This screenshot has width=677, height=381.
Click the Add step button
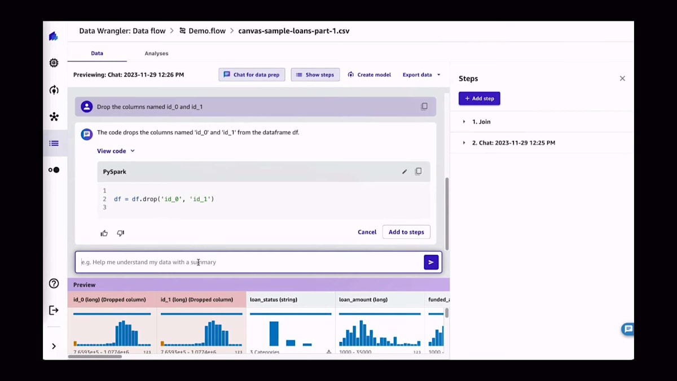tap(479, 98)
